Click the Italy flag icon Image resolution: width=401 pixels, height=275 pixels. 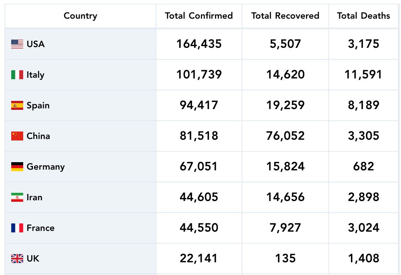tap(17, 75)
